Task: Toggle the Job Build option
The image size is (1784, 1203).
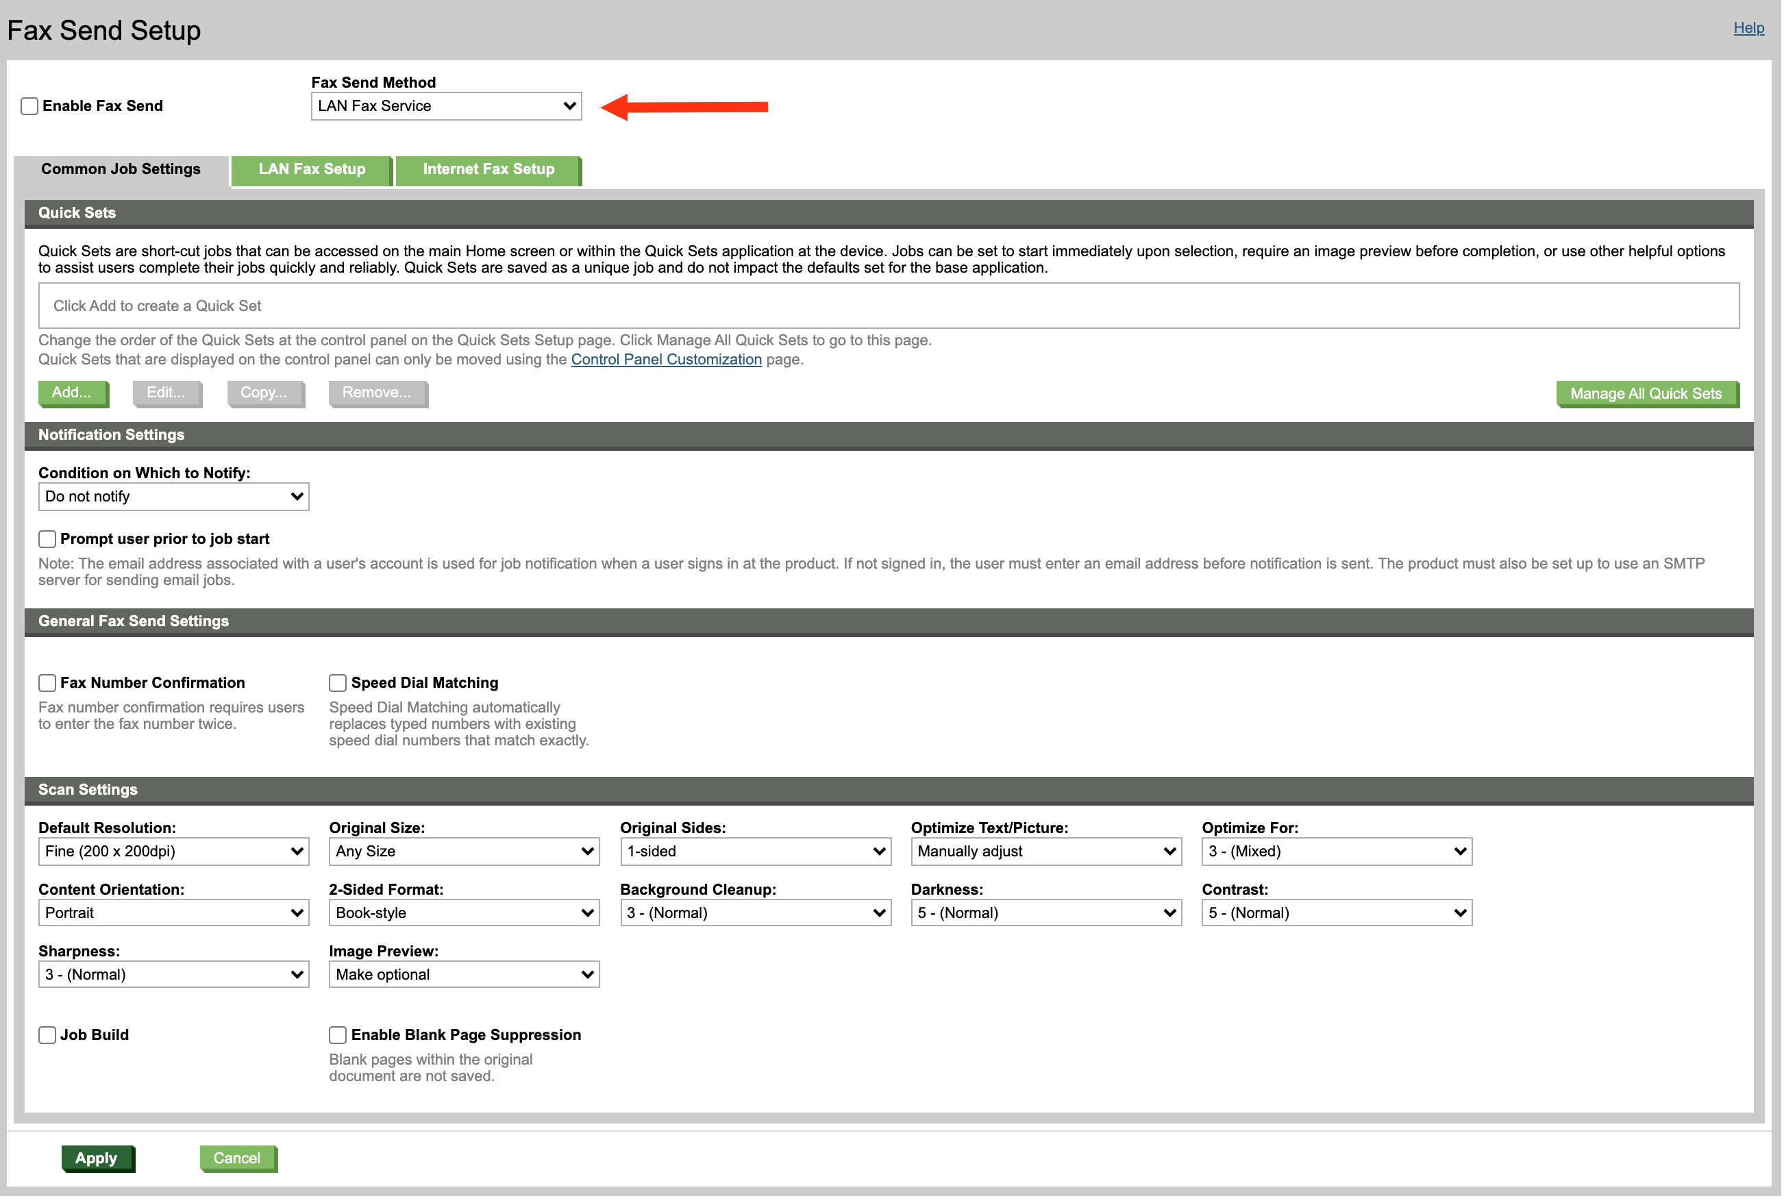Action: pos(47,1034)
